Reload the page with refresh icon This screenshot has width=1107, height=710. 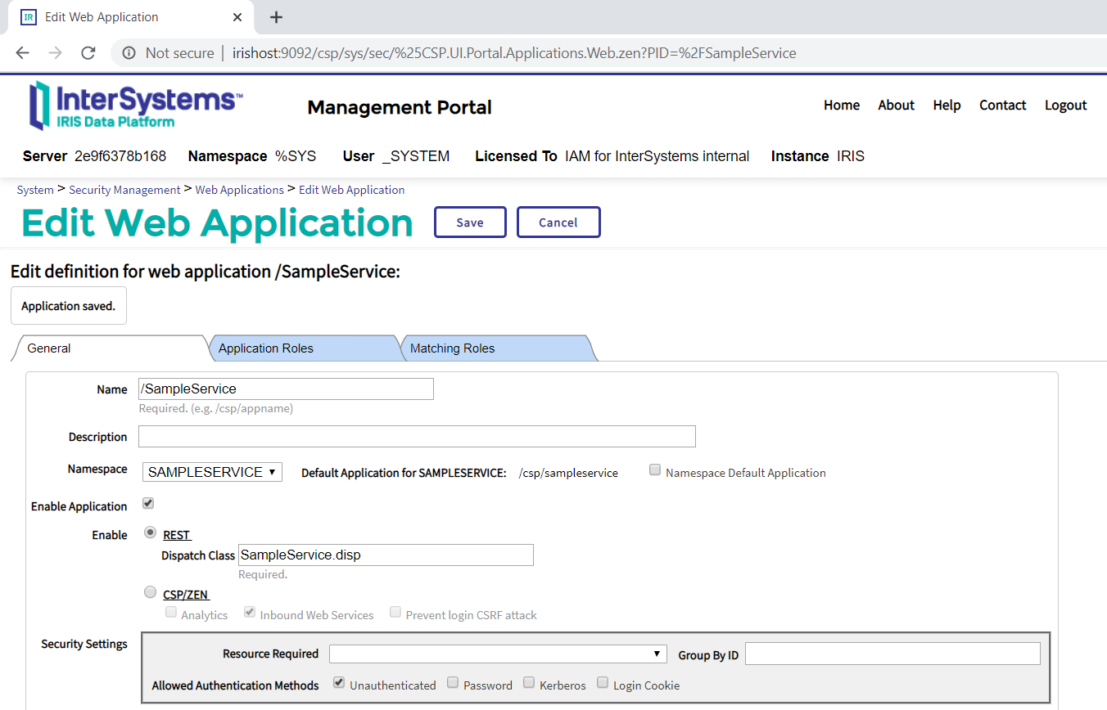pyautogui.click(x=88, y=53)
